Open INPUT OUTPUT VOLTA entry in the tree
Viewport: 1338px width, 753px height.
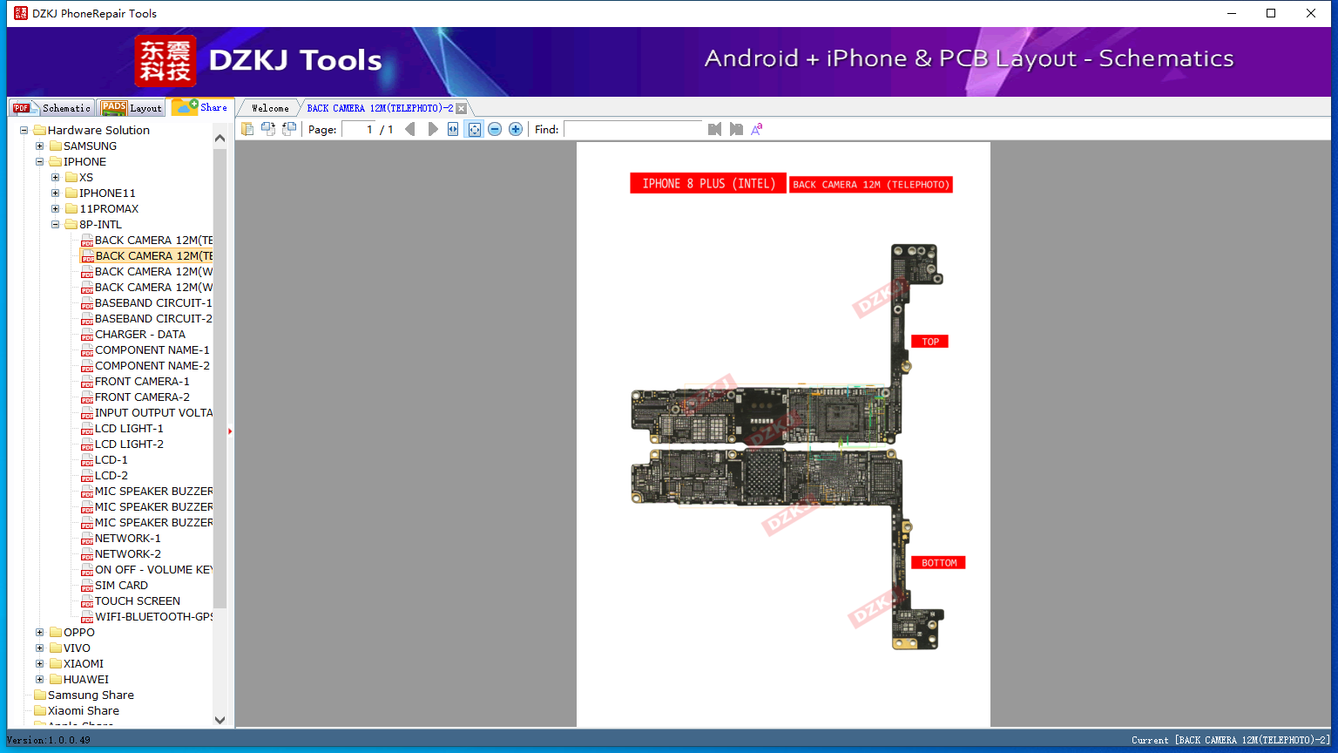coord(153,413)
